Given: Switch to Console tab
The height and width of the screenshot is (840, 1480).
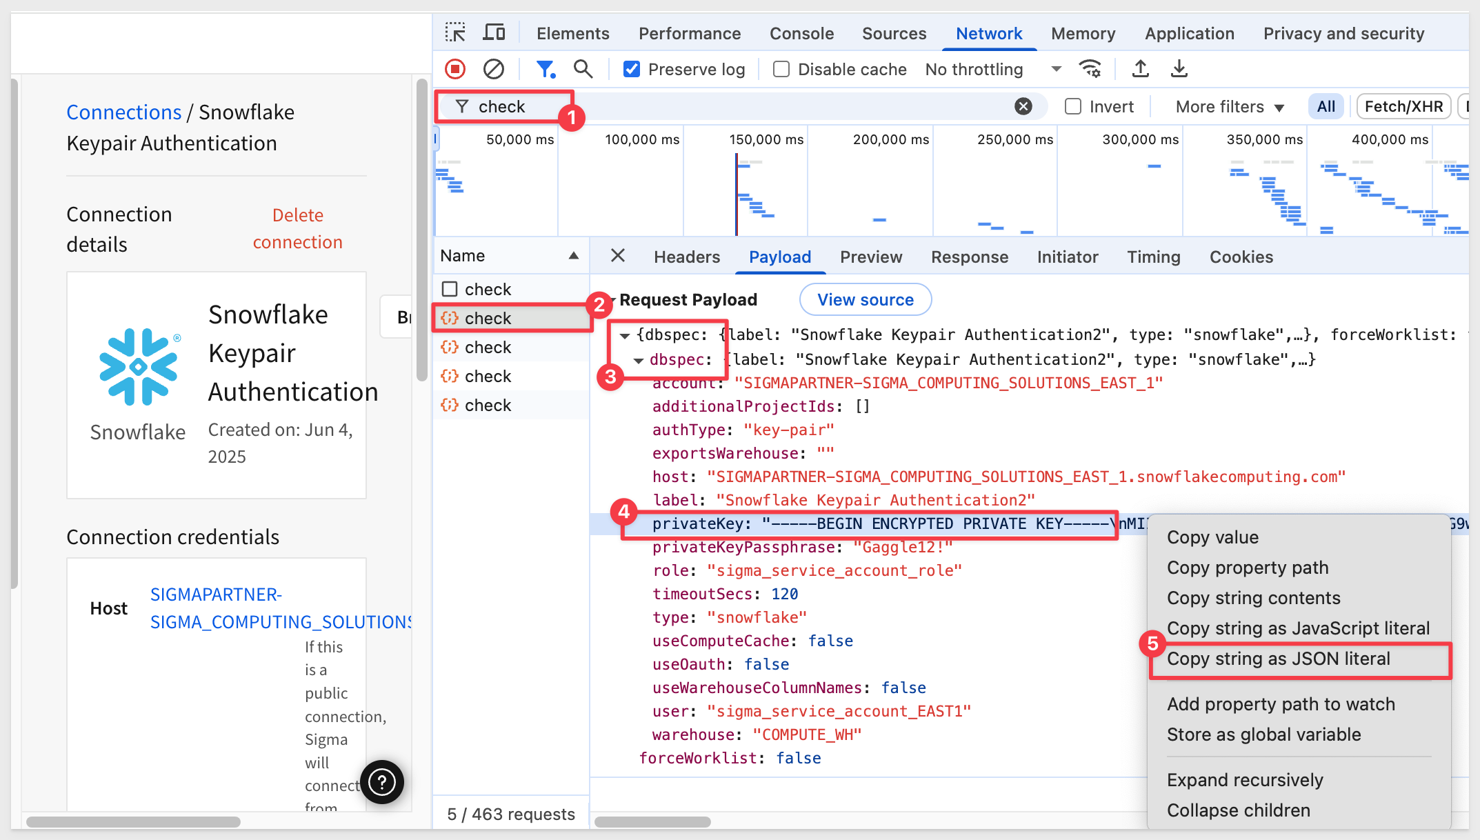Looking at the screenshot, I should pos(801,33).
